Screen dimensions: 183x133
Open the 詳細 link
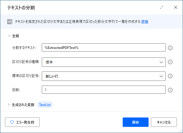pos(144,21)
